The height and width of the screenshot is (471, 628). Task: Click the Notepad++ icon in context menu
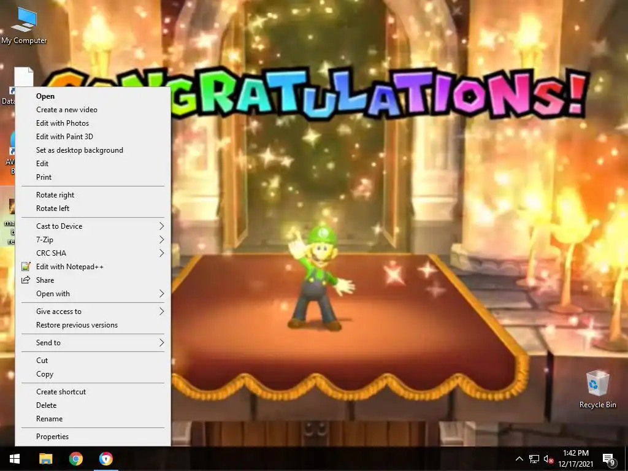point(26,266)
